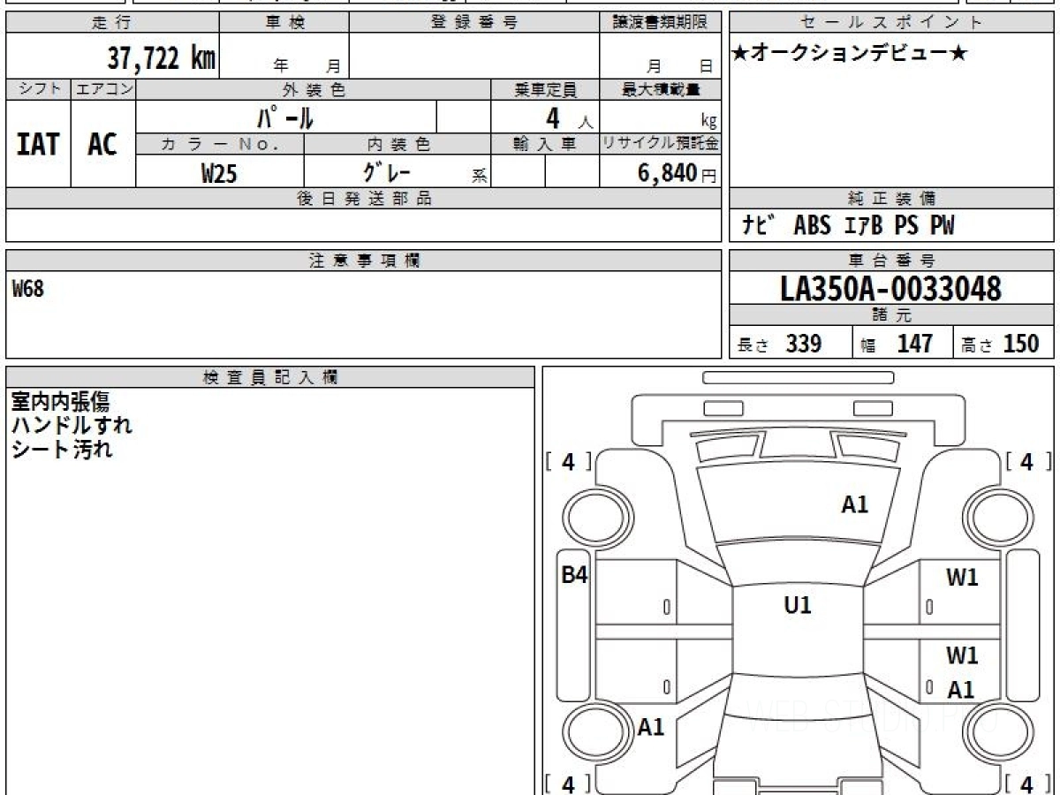
Task: Select the リサイクル預託金 header
Action: click(x=661, y=144)
